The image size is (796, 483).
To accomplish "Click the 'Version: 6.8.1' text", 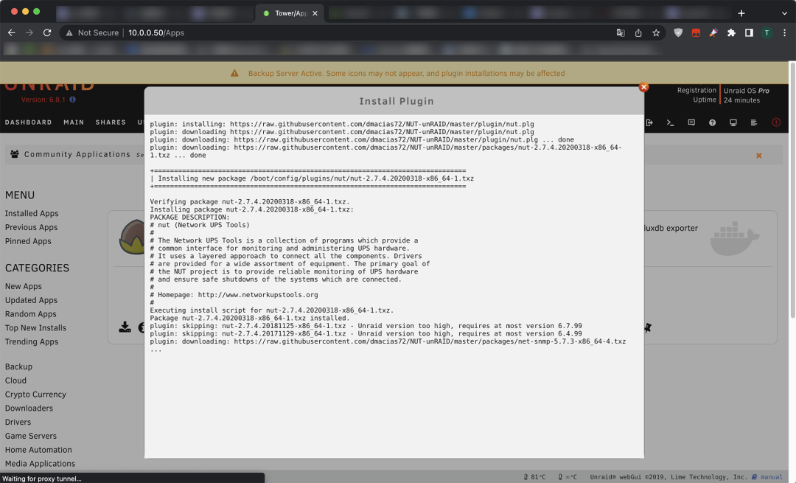I will tap(43, 100).
